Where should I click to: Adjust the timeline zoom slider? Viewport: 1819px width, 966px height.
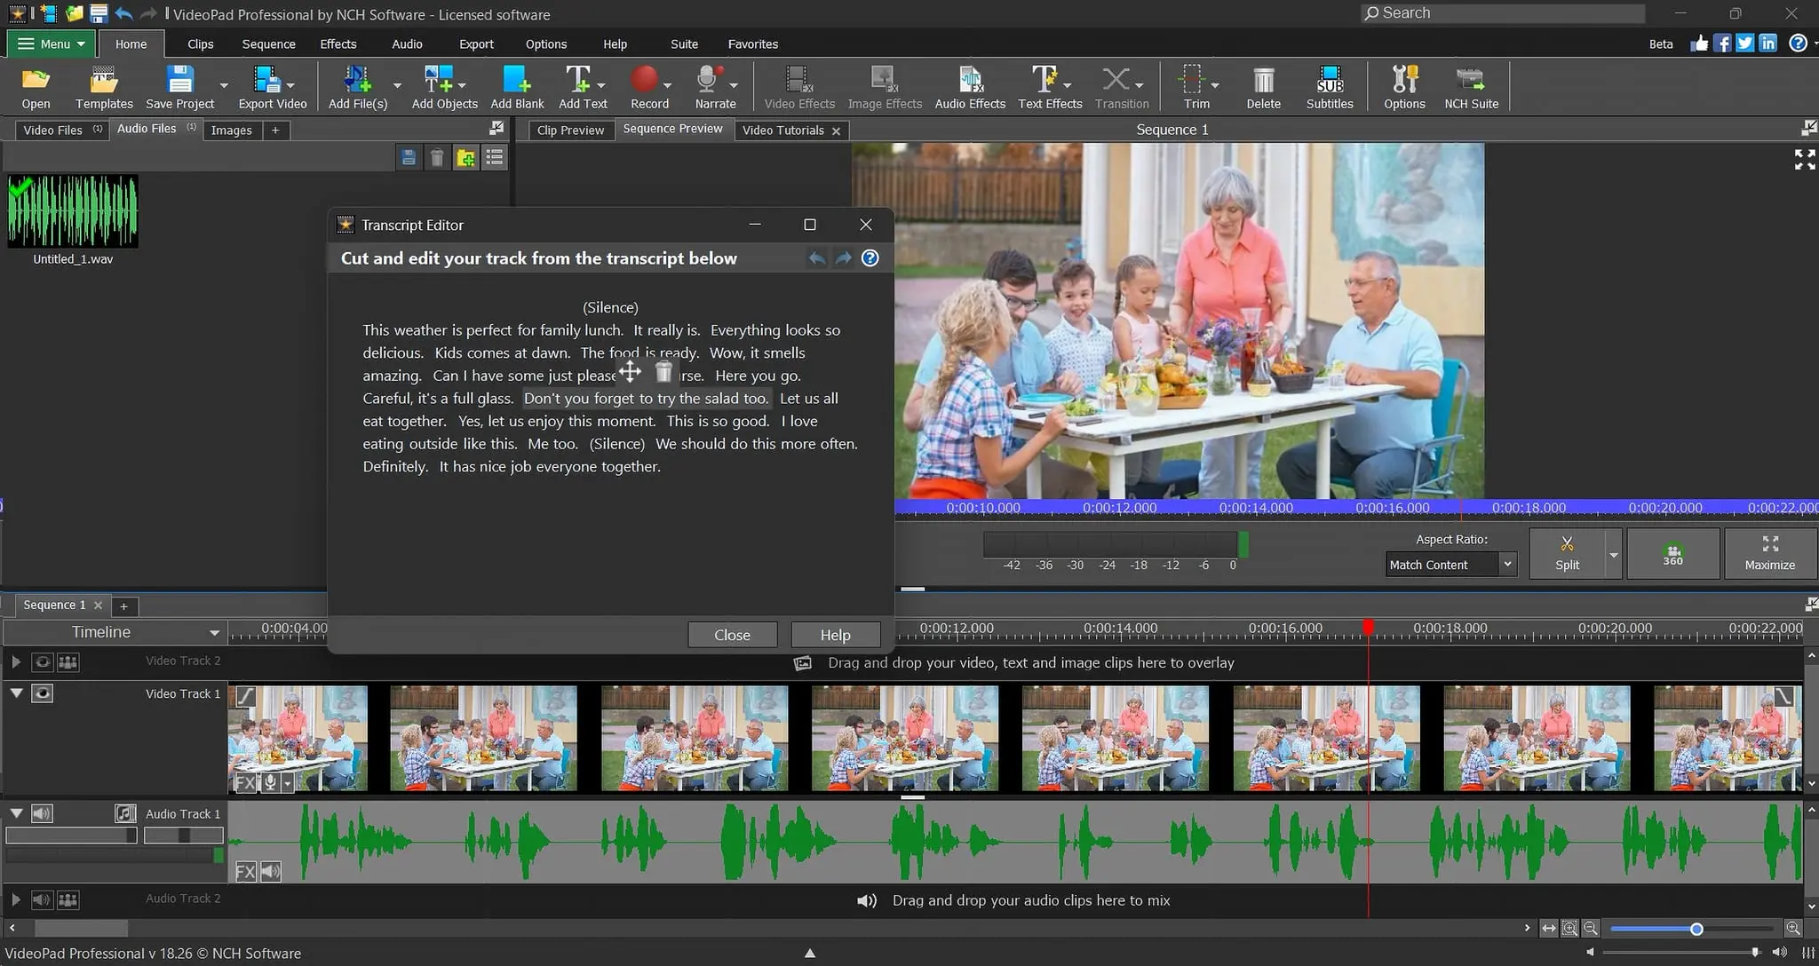click(x=1696, y=929)
